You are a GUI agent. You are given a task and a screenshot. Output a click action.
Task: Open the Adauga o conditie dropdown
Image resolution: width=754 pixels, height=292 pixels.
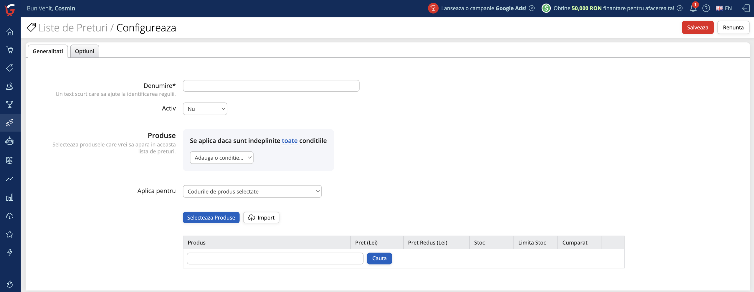tap(222, 158)
